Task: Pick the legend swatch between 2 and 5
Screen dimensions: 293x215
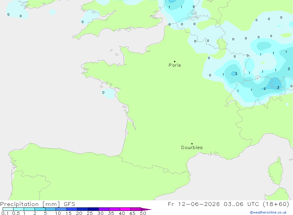Action: coord(40,209)
